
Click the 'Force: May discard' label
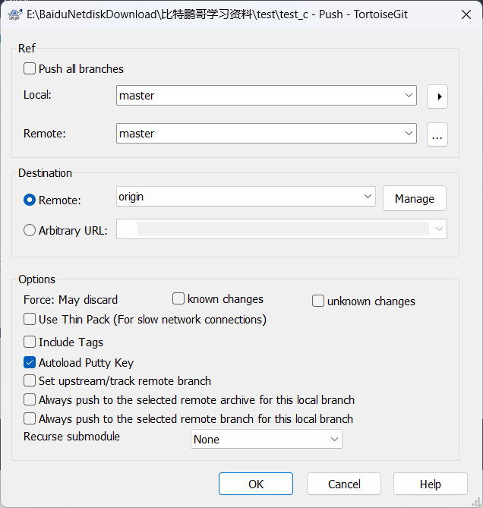tap(71, 300)
